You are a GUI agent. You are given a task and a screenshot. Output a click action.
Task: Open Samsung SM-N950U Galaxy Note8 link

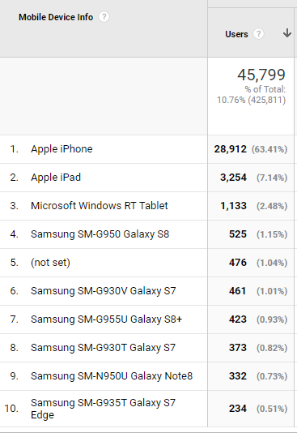click(x=112, y=376)
